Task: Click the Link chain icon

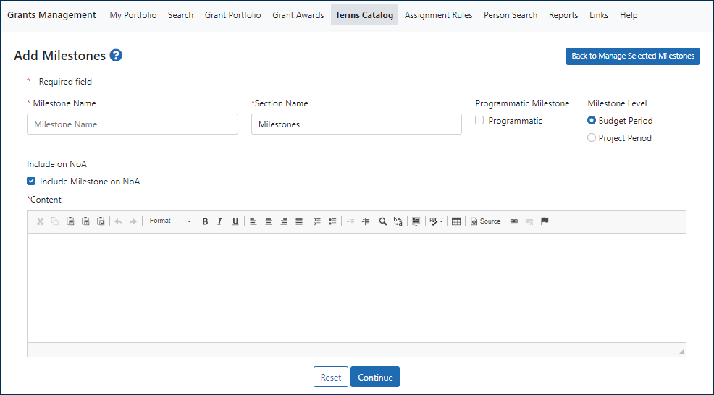Action: [514, 221]
